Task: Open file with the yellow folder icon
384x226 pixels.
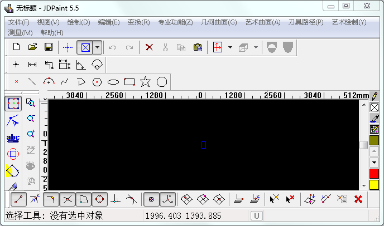Action: [x=32, y=47]
